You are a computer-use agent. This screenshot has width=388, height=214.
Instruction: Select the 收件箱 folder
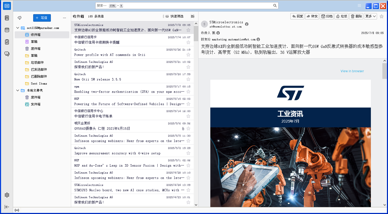click(x=42, y=35)
